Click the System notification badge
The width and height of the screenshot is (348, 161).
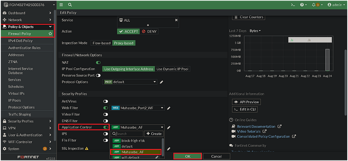(x=45, y=149)
